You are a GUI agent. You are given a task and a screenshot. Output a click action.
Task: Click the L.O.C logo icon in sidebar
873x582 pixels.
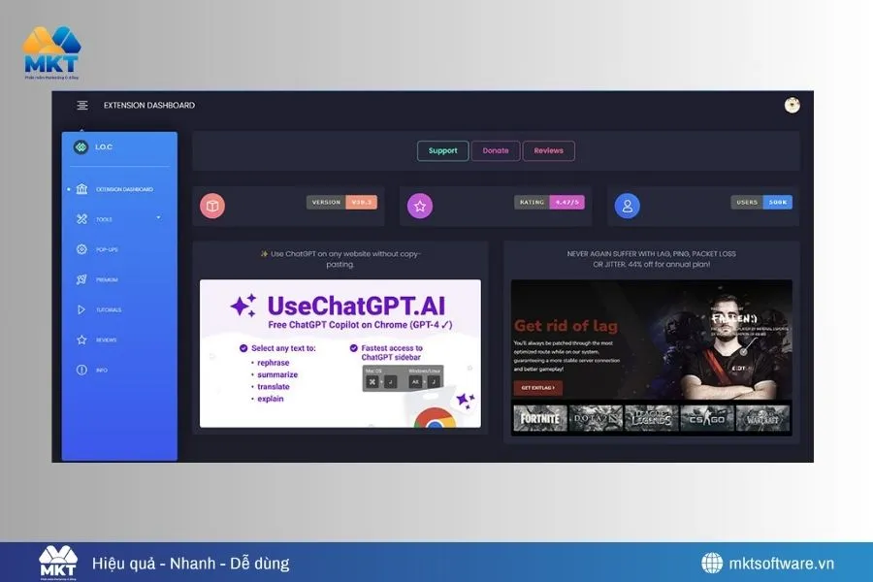tap(81, 147)
